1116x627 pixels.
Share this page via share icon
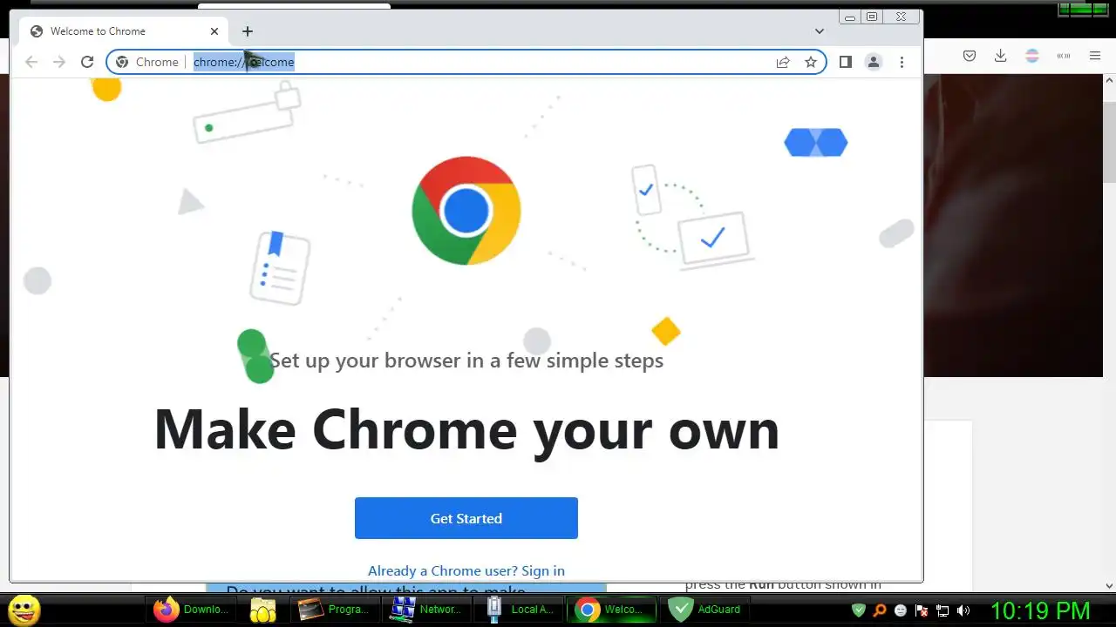[x=783, y=62]
